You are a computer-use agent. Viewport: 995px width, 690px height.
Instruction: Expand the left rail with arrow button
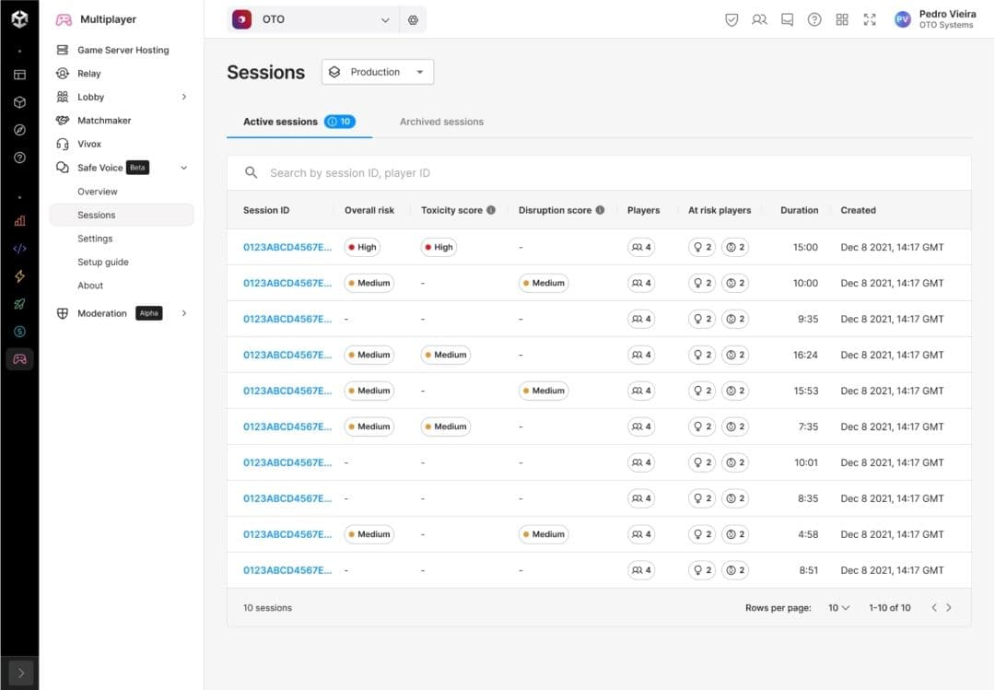click(x=19, y=672)
